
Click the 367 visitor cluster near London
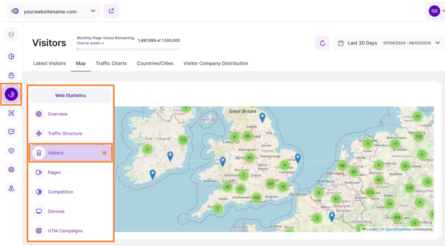[x=271, y=184]
